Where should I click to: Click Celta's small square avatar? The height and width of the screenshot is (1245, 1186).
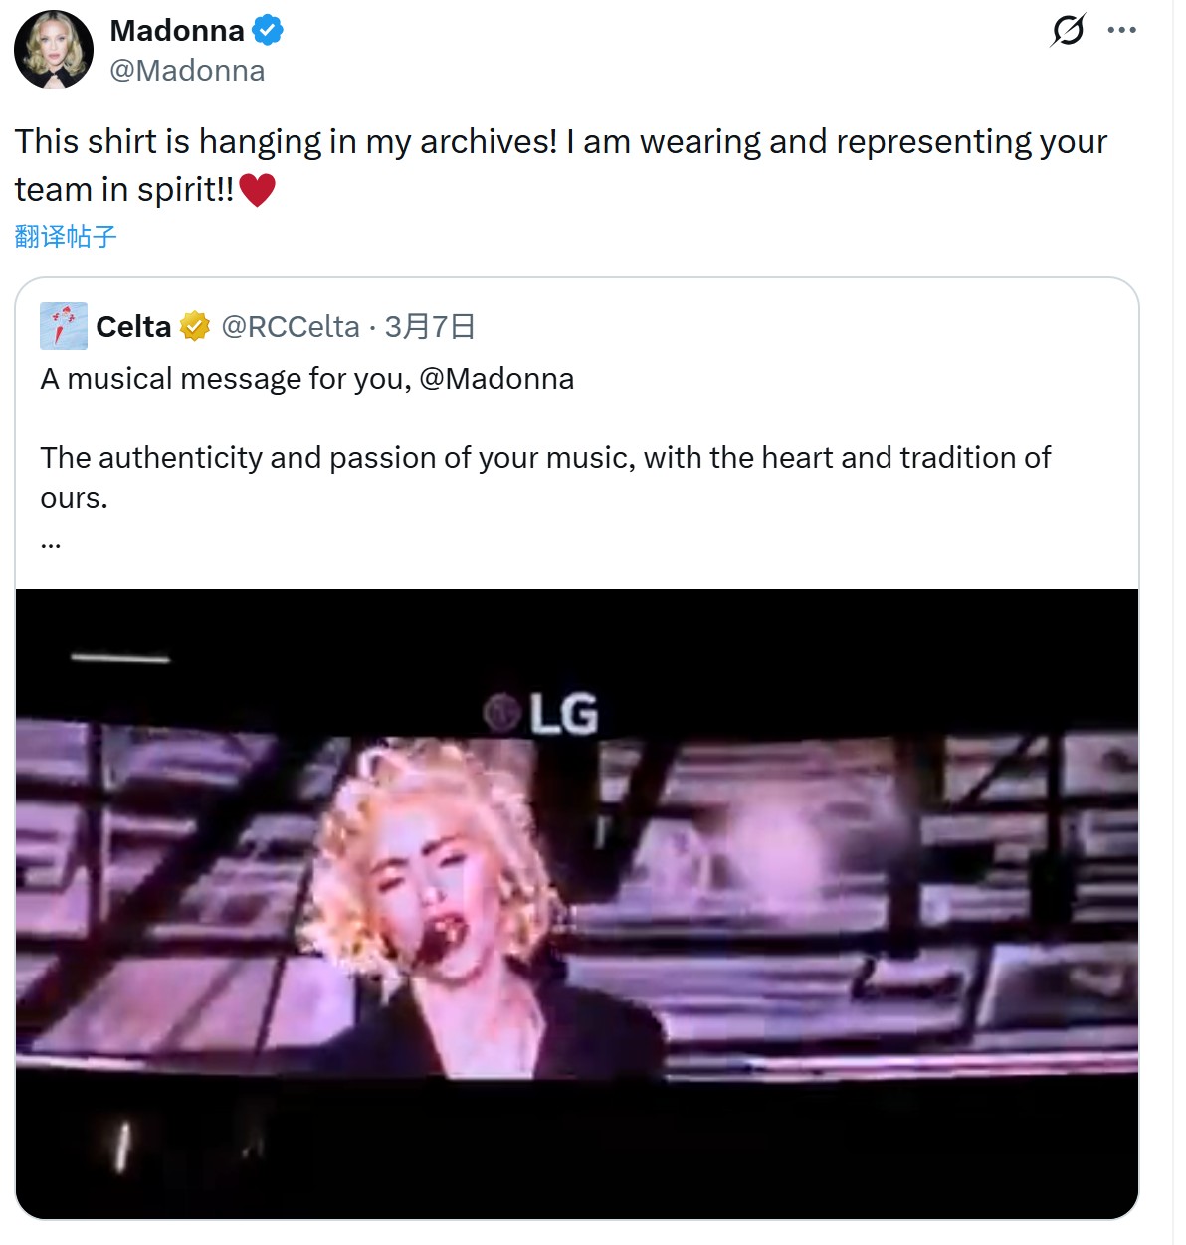pos(64,326)
